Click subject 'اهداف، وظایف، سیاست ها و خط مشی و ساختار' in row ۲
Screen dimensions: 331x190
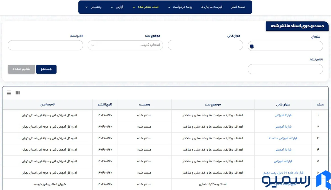[213, 127]
